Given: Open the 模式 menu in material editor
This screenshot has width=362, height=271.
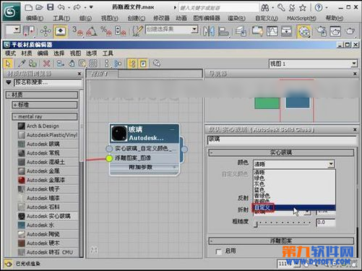Looking at the screenshot, I should coord(10,53).
